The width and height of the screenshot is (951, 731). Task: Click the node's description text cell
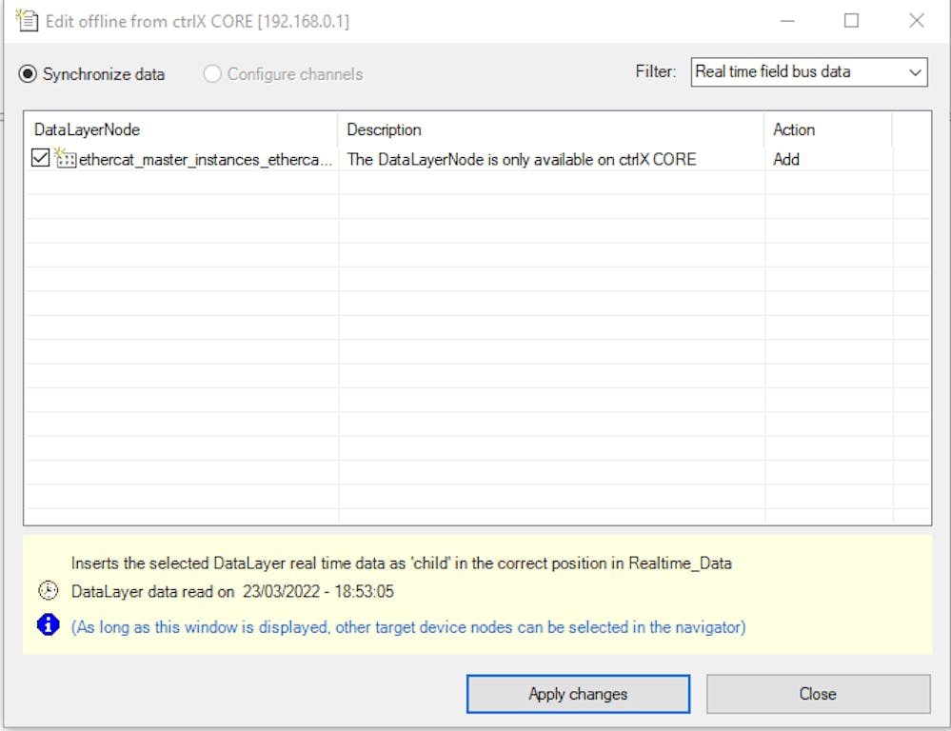pyautogui.click(x=522, y=160)
